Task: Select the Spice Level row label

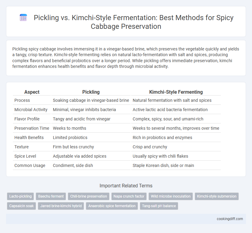Action: pyautogui.click(x=25, y=156)
